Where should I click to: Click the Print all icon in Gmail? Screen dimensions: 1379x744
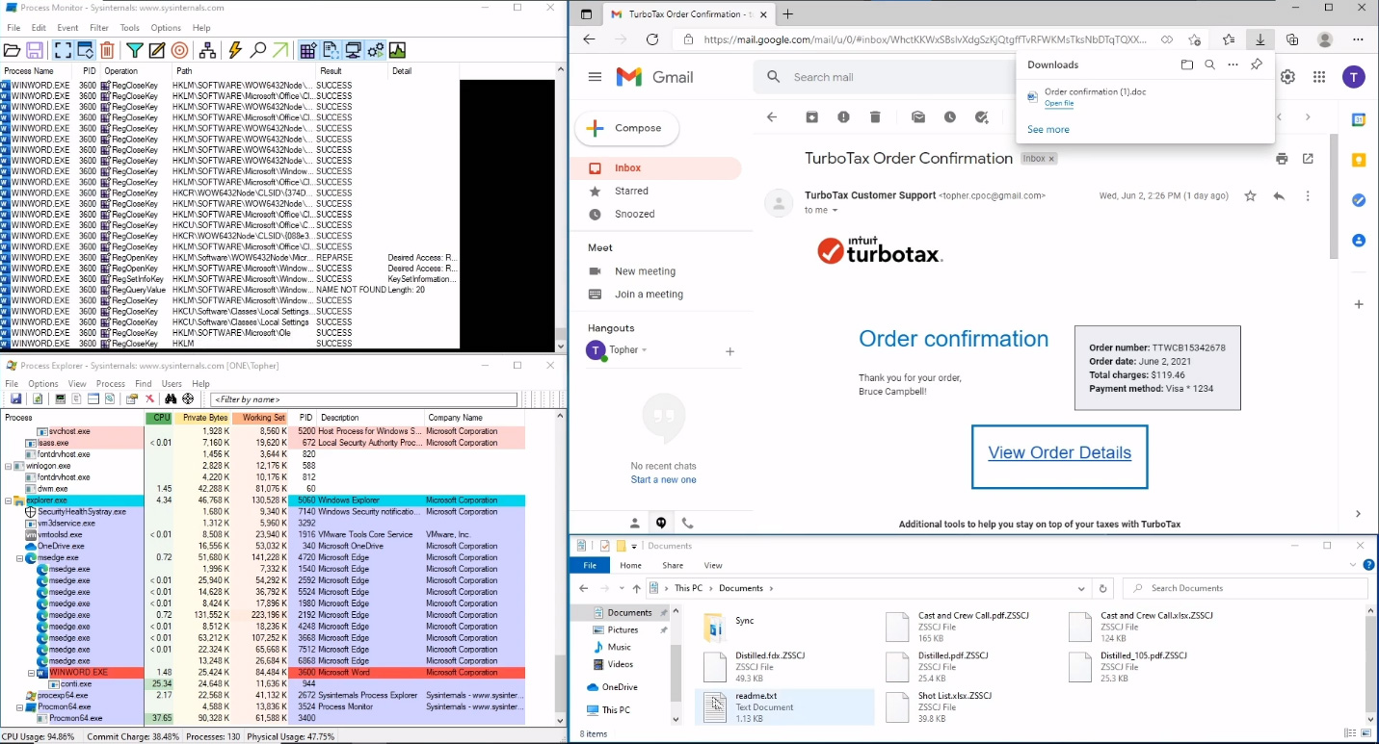(1282, 159)
